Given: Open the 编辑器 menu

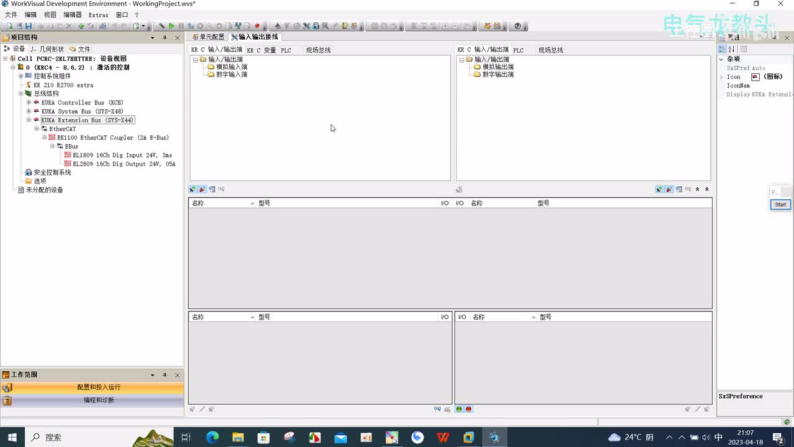Looking at the screenshot, I should click(x=73, y=15).
